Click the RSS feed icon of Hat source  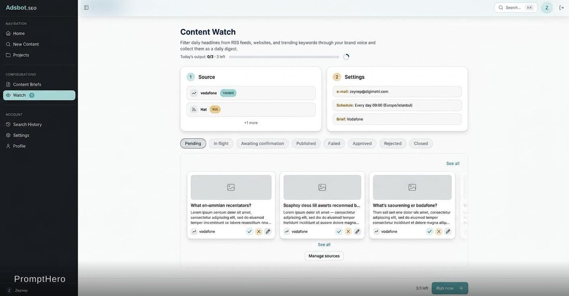click(x=194, y=110)
